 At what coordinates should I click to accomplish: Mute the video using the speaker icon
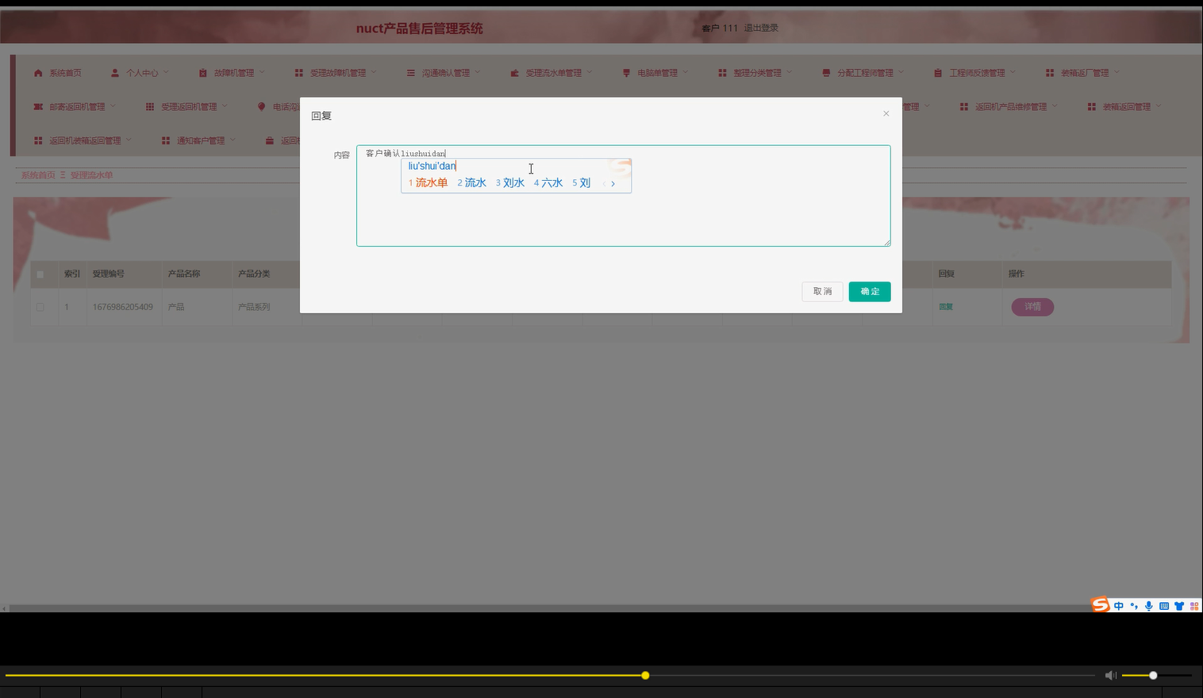tap(1110, 675)
